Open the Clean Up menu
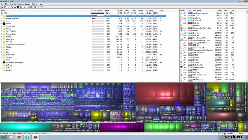 pyautogui.click(x=12, y=4)
